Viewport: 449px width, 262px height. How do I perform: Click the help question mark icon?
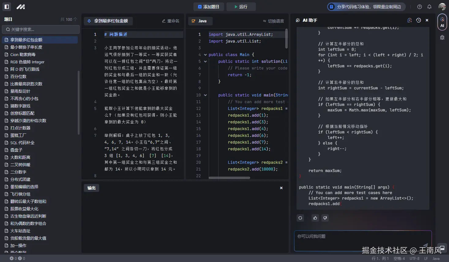[419, 6]
